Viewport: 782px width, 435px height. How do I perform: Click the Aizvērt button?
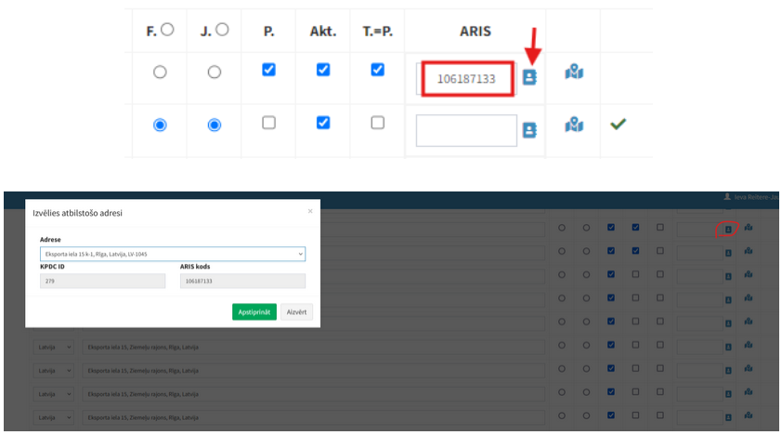coord(296,312)
